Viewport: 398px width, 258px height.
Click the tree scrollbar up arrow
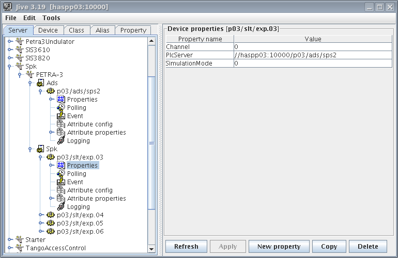tap(151, 41)
